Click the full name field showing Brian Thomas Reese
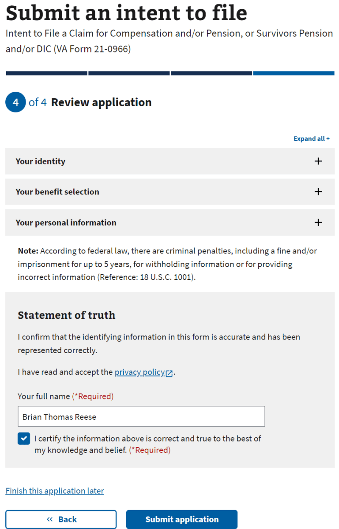This screenshot has height=529, width=339. coord(141,416)
